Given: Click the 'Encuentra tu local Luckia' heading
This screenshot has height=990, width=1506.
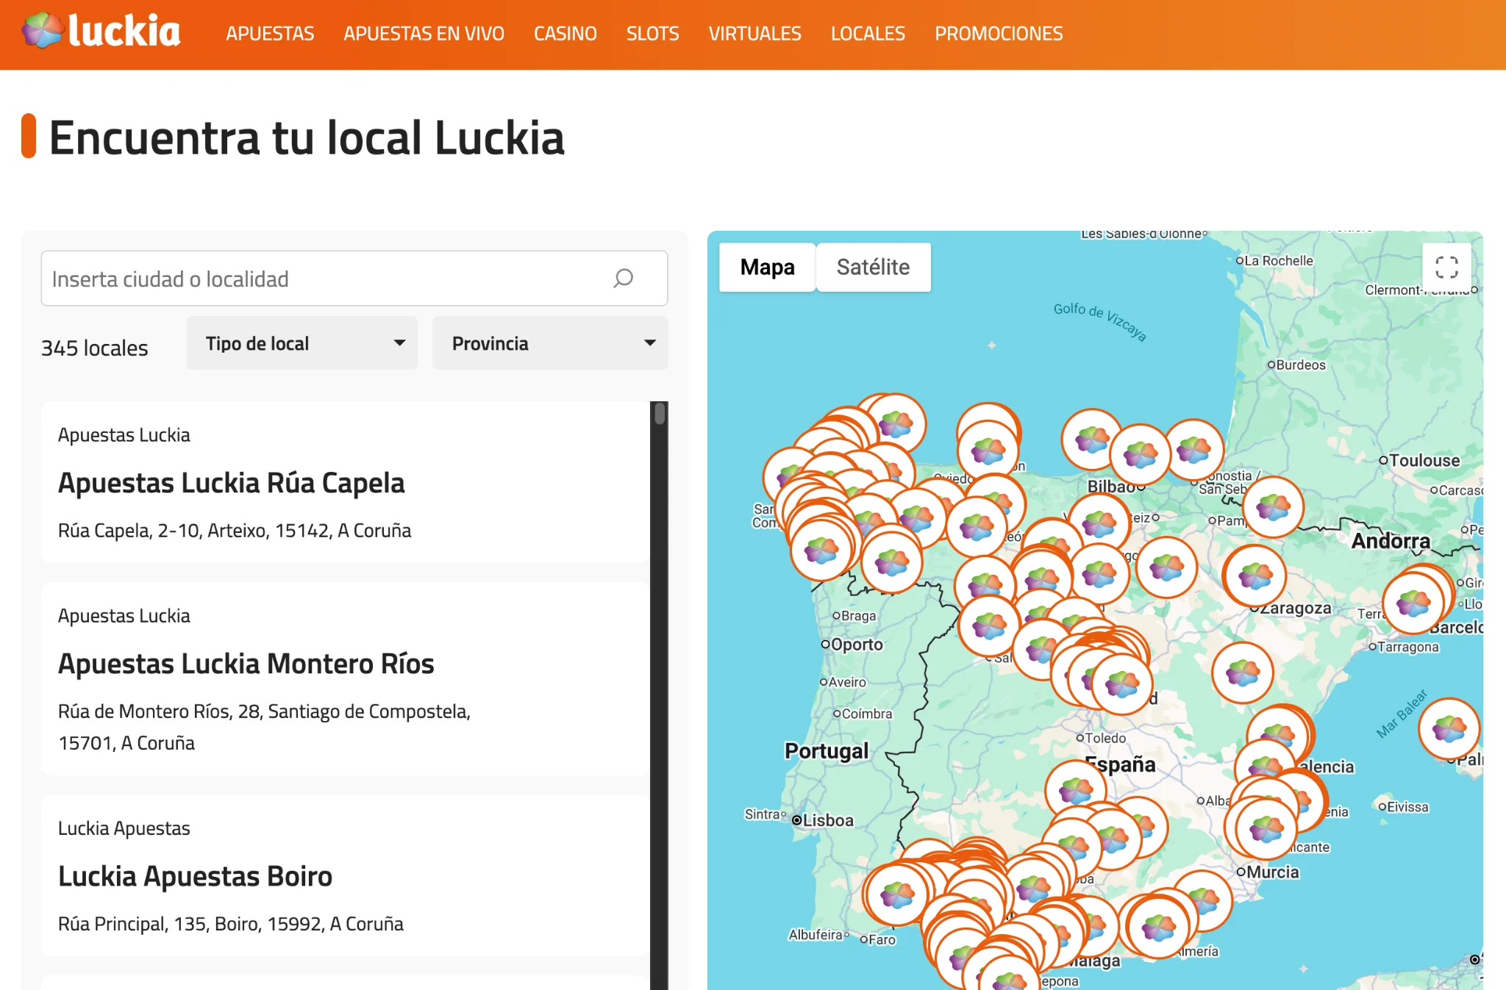Looking at the screenshot, I should tap(307, 137).
